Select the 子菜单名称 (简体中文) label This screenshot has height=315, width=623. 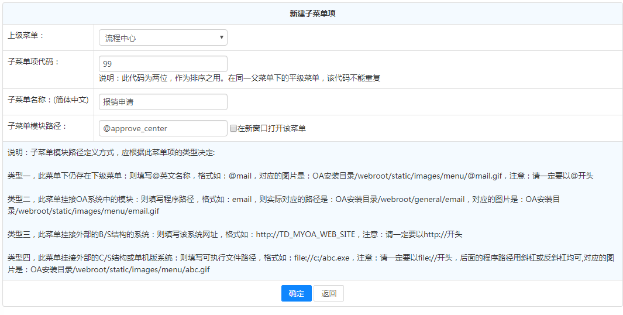[x=48, y=100]
